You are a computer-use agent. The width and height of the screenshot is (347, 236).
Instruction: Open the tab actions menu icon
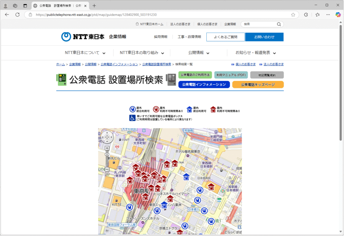pyautogui.click(x=25, y=6)
